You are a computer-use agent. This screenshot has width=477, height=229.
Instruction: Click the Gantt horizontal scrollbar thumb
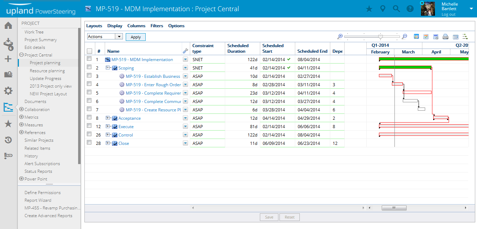[x=394, y=208]
